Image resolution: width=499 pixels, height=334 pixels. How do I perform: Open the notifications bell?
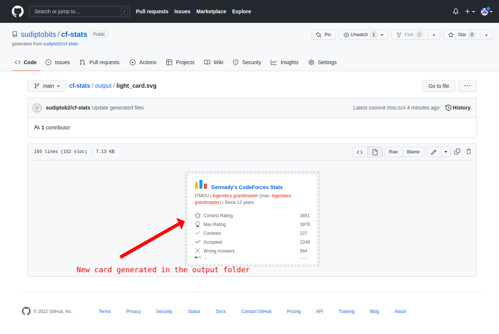coord(456,11)
